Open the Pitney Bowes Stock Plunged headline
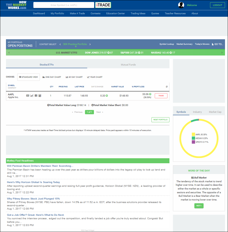The height and width of the screenshot is (232, 228). tap(33, 199)
